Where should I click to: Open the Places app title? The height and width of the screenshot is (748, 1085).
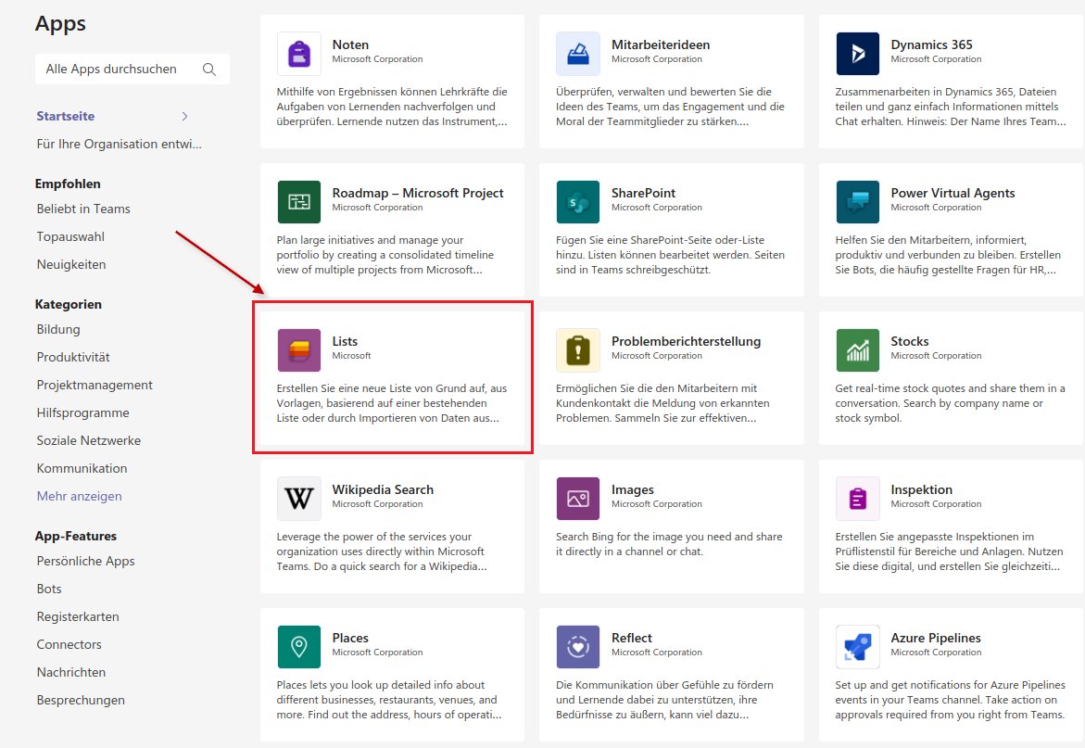[x=350, y=638]
